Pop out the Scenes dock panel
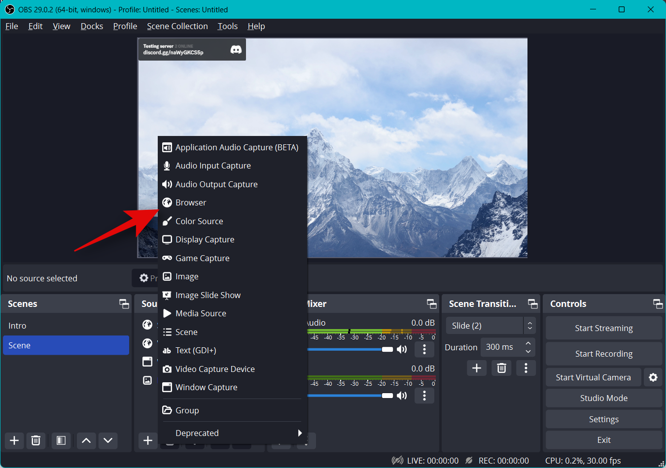The height and width of the screenshot is (468, 666). tap(124, 304)
